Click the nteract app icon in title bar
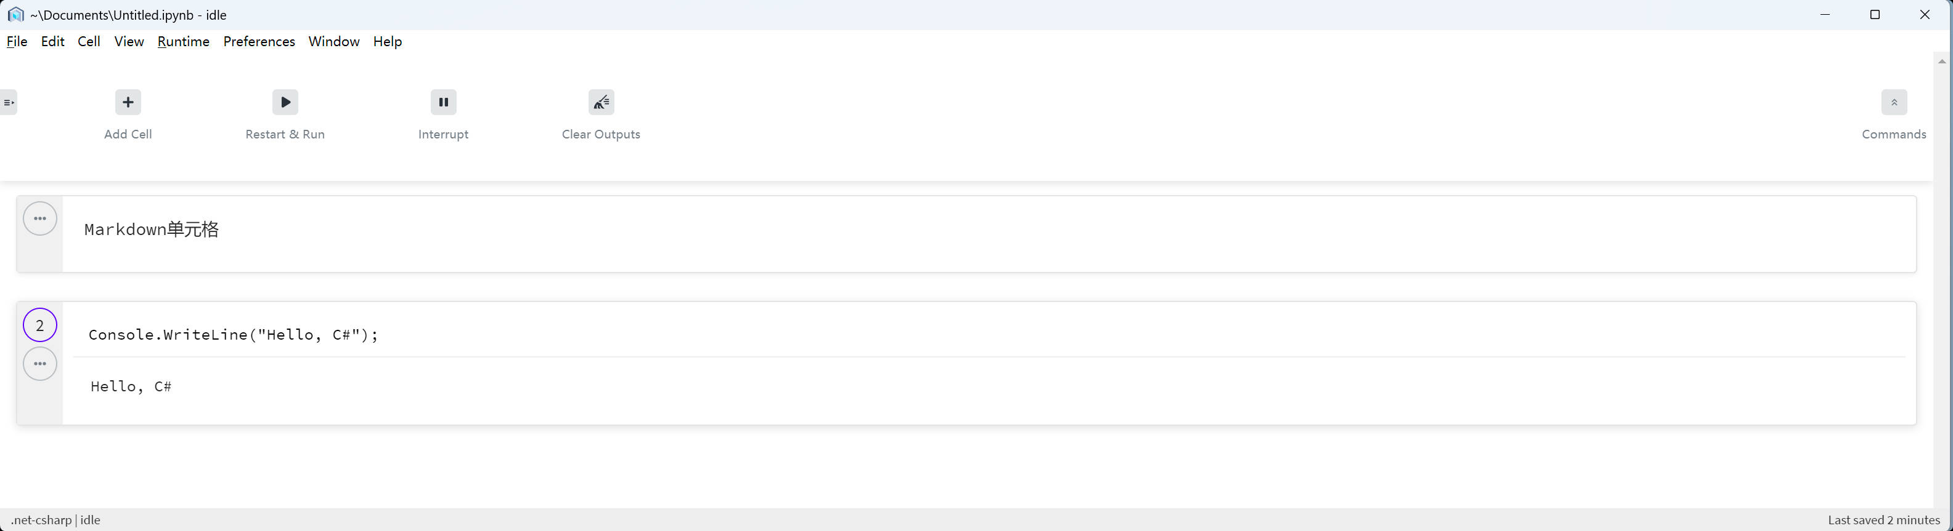Screen dimensions: 1953x531 (x=16, y=14)
